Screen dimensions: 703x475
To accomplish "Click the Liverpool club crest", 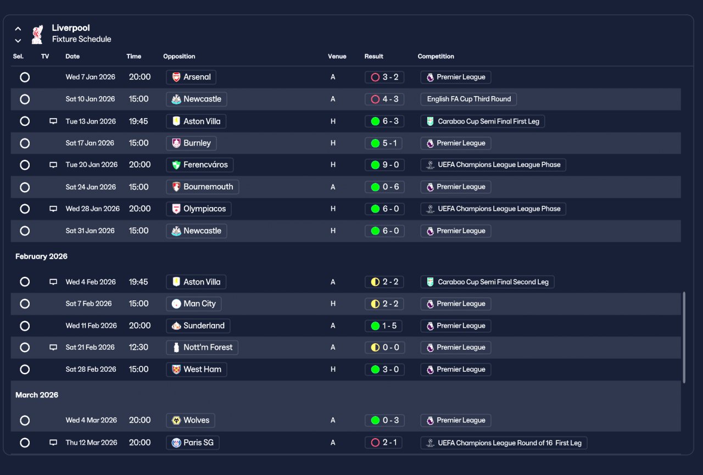I will pos(37,33).
